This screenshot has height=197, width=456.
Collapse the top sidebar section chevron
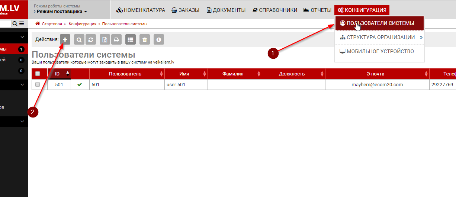(22, 37)
